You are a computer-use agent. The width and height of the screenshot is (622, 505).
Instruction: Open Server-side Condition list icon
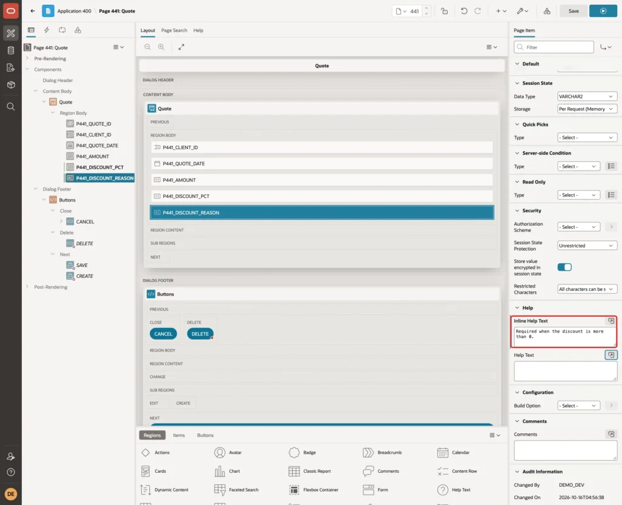pyautogui.click(x=611, y=166)
